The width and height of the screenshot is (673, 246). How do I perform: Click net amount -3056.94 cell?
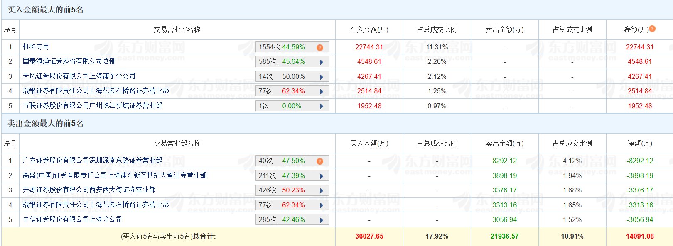click(x=640, y=219)
